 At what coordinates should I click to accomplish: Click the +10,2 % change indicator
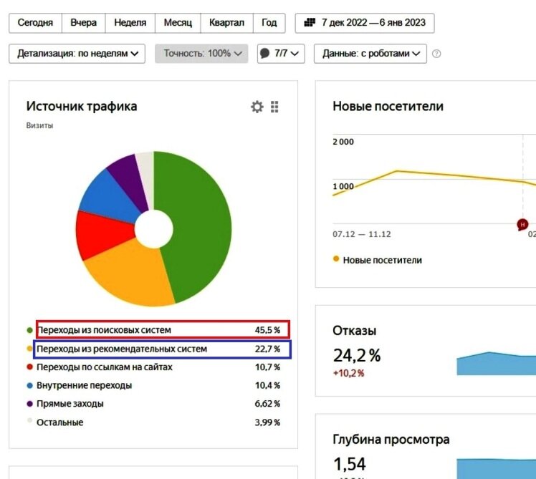349,373
